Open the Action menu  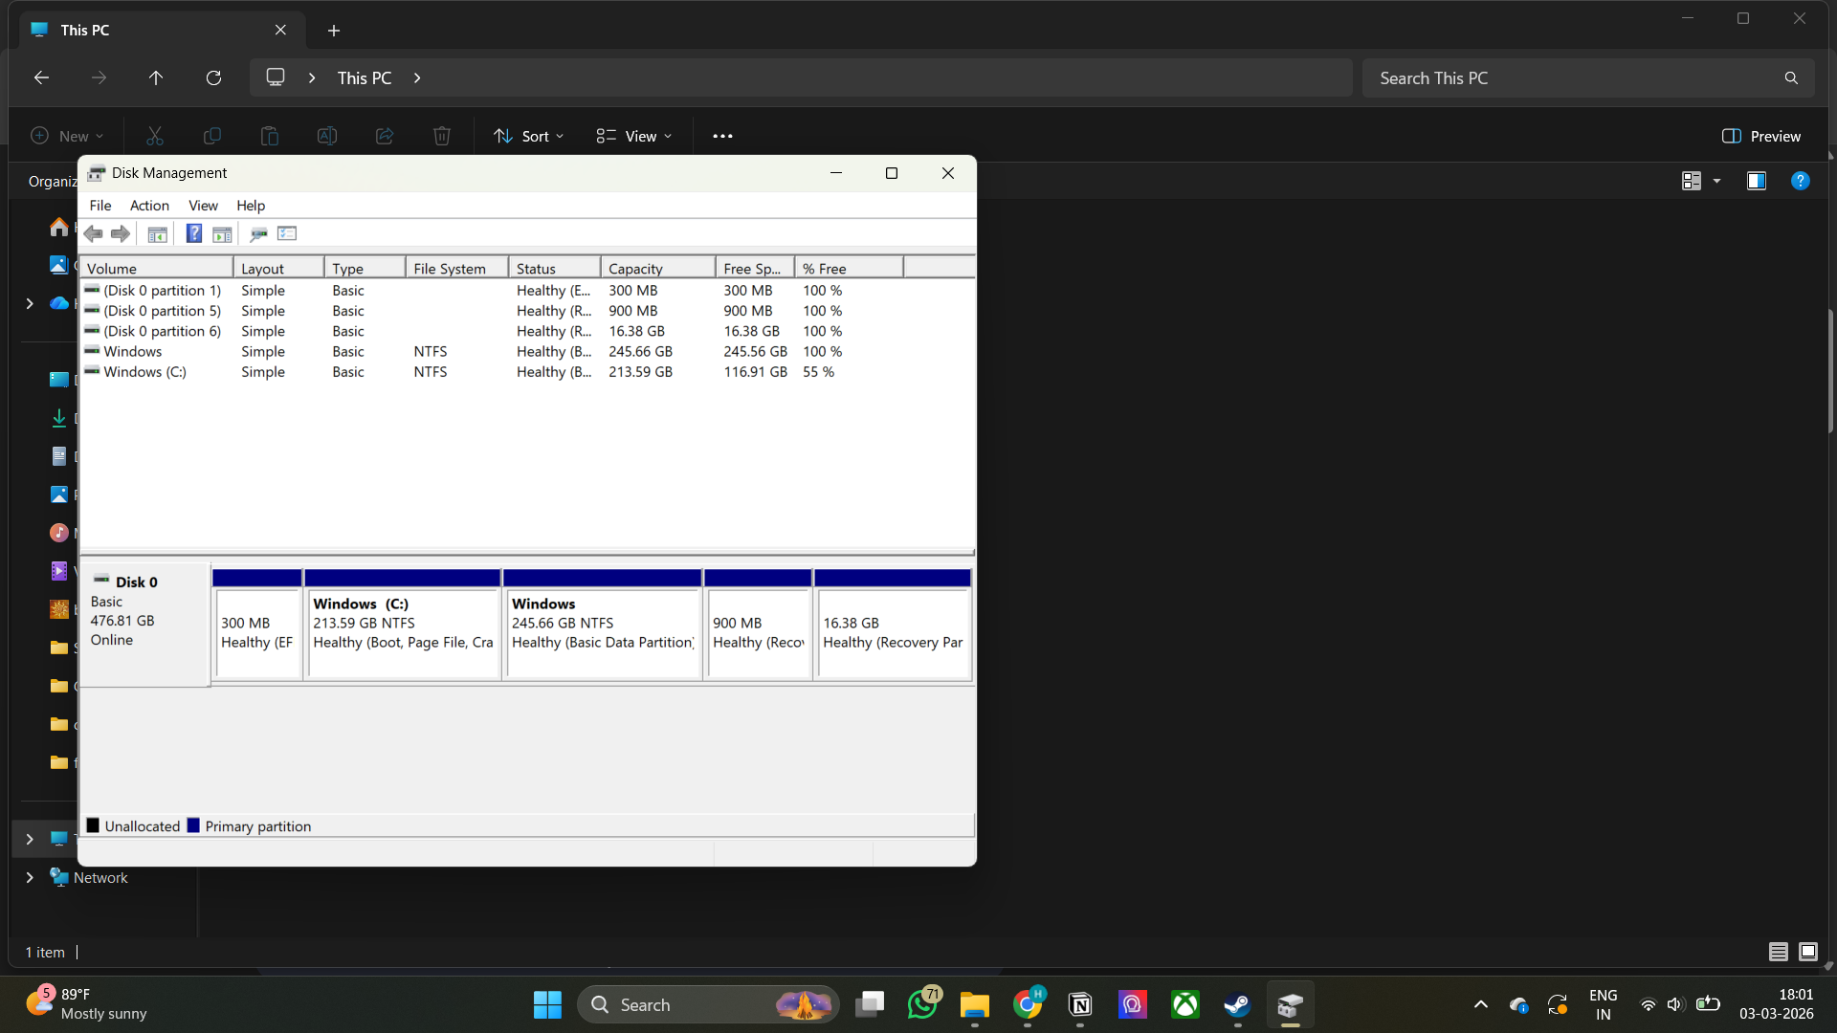(149, 206)
